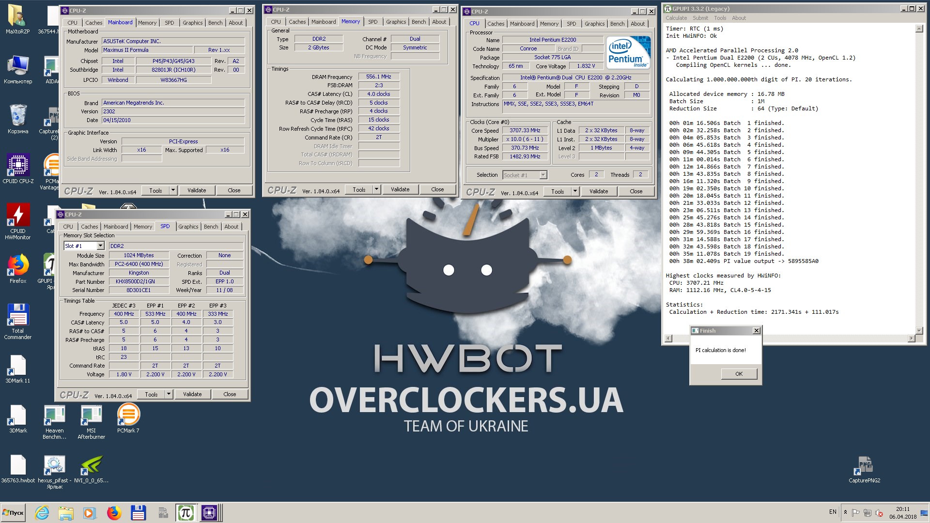Click the show desktop button in tray
930x523 pixels.
[925, 512]
